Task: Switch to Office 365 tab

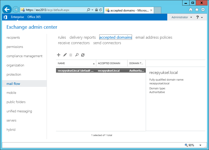Action: [x=34, y=17]
